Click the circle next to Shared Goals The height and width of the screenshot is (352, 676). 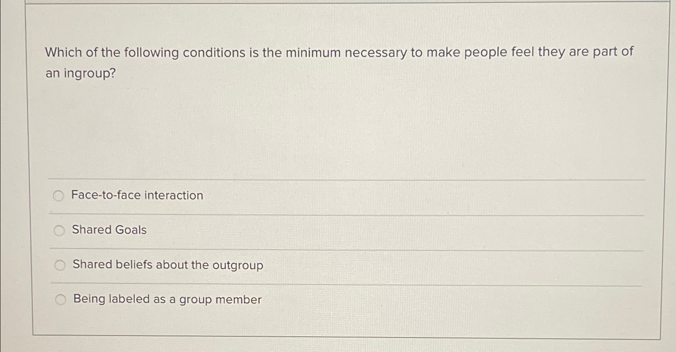coord(60,230)
